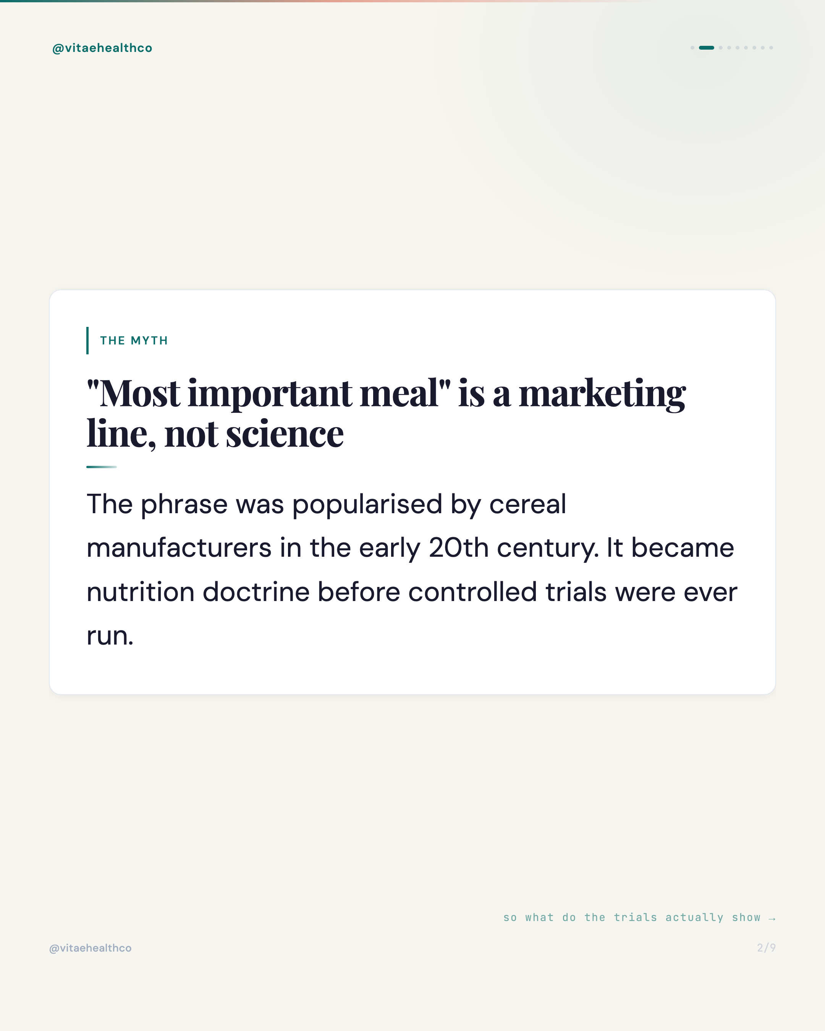The height and width of the screenshot is (1031, 825).
Task: Click the short teal divider under headline
Action: pos(101,467)
